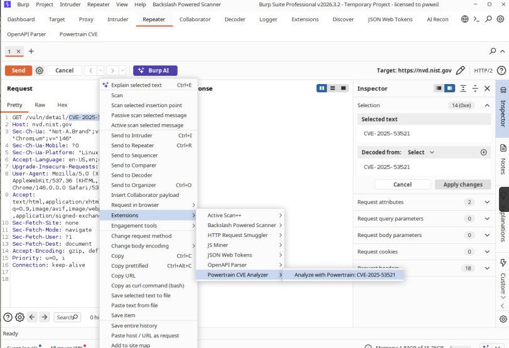Go to next request in history

click(112, 70)
